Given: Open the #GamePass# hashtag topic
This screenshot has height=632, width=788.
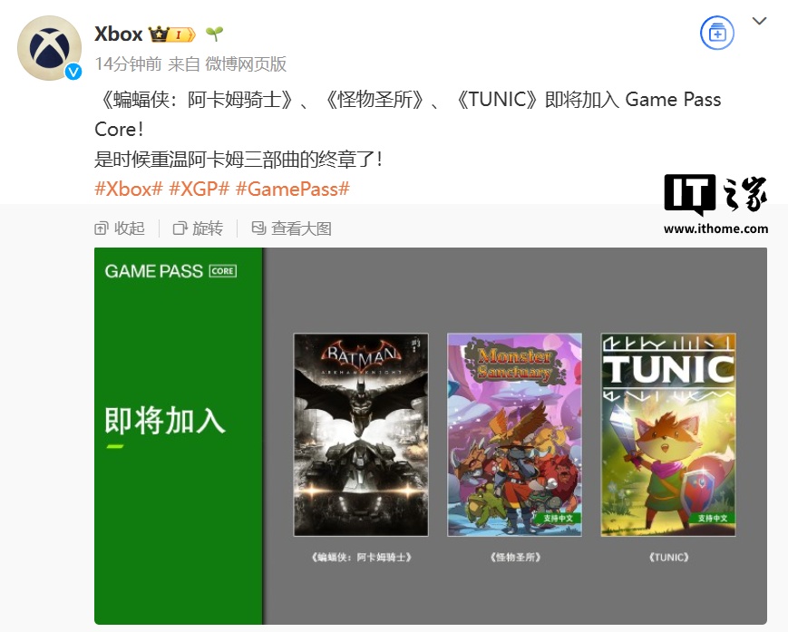Looking at the screenshot, I should pos(293,189).
